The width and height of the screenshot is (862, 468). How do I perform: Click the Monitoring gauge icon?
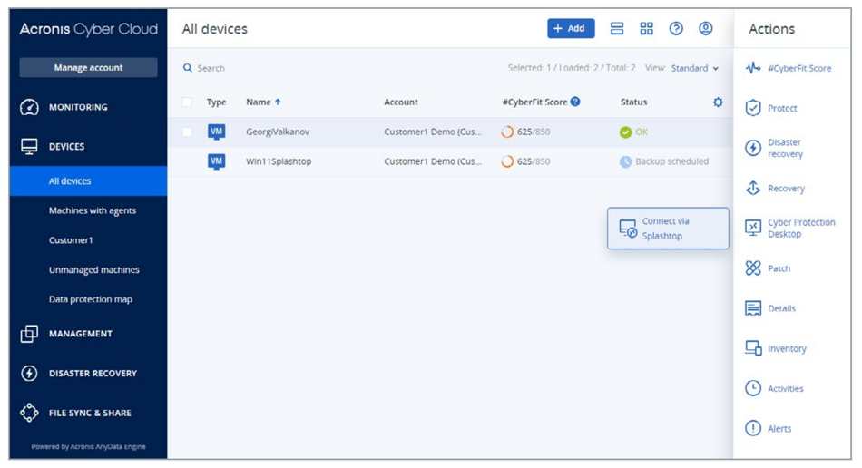(x=29, y=107)
